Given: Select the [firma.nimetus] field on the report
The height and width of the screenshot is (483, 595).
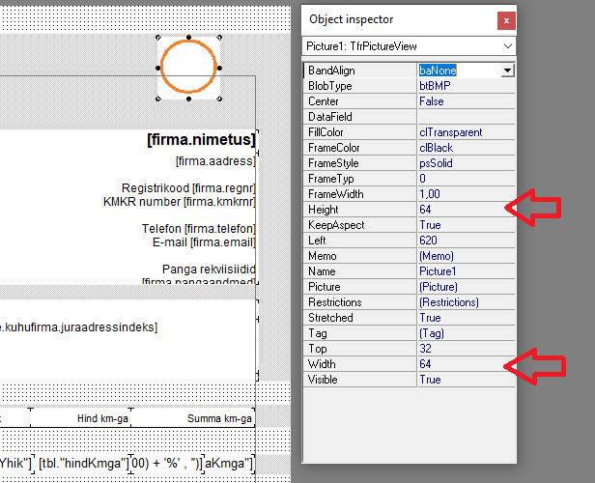Looking at the screenshot, I should coord(201,140).
